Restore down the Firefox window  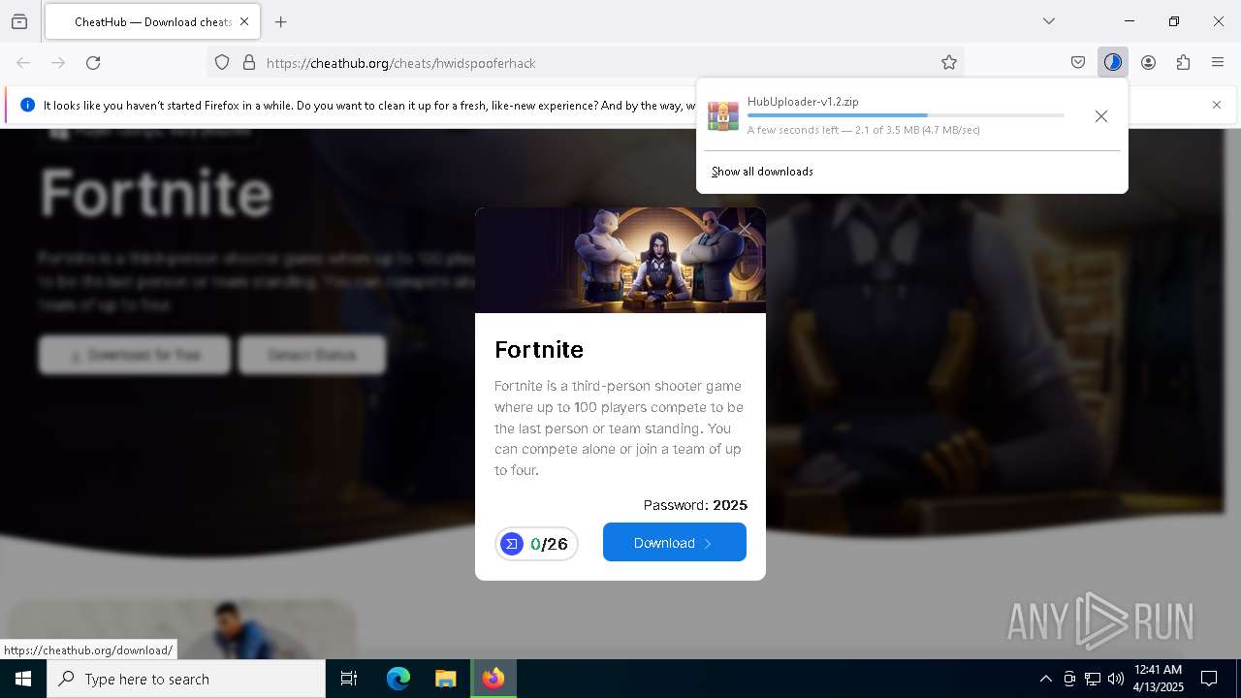coord(1174,21)
